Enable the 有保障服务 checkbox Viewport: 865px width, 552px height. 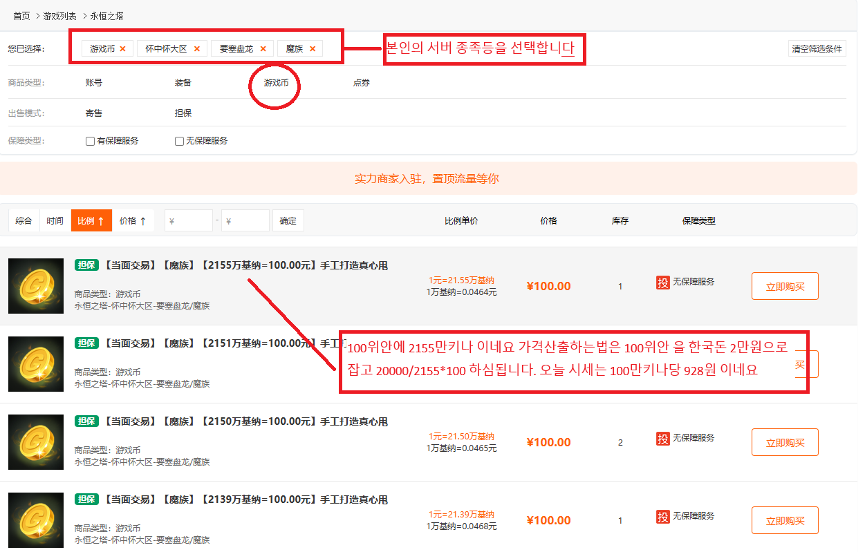click(90, 141)
